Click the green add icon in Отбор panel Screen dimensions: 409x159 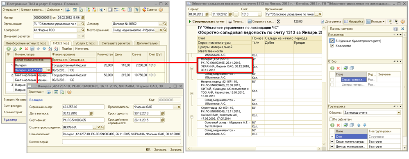pyautogui.click(x=332, y=68)
